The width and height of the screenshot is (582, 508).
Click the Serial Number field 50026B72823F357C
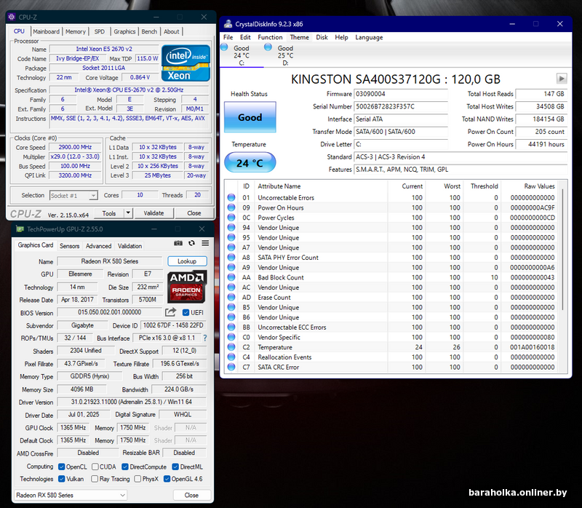pyautogui.click(x=401, y=106)
